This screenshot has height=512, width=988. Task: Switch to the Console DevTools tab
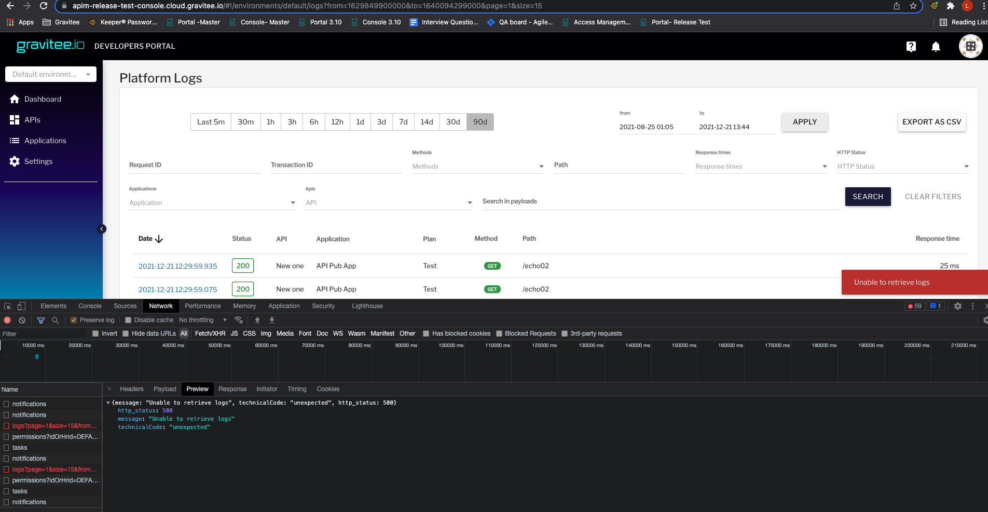coord(90,306)
